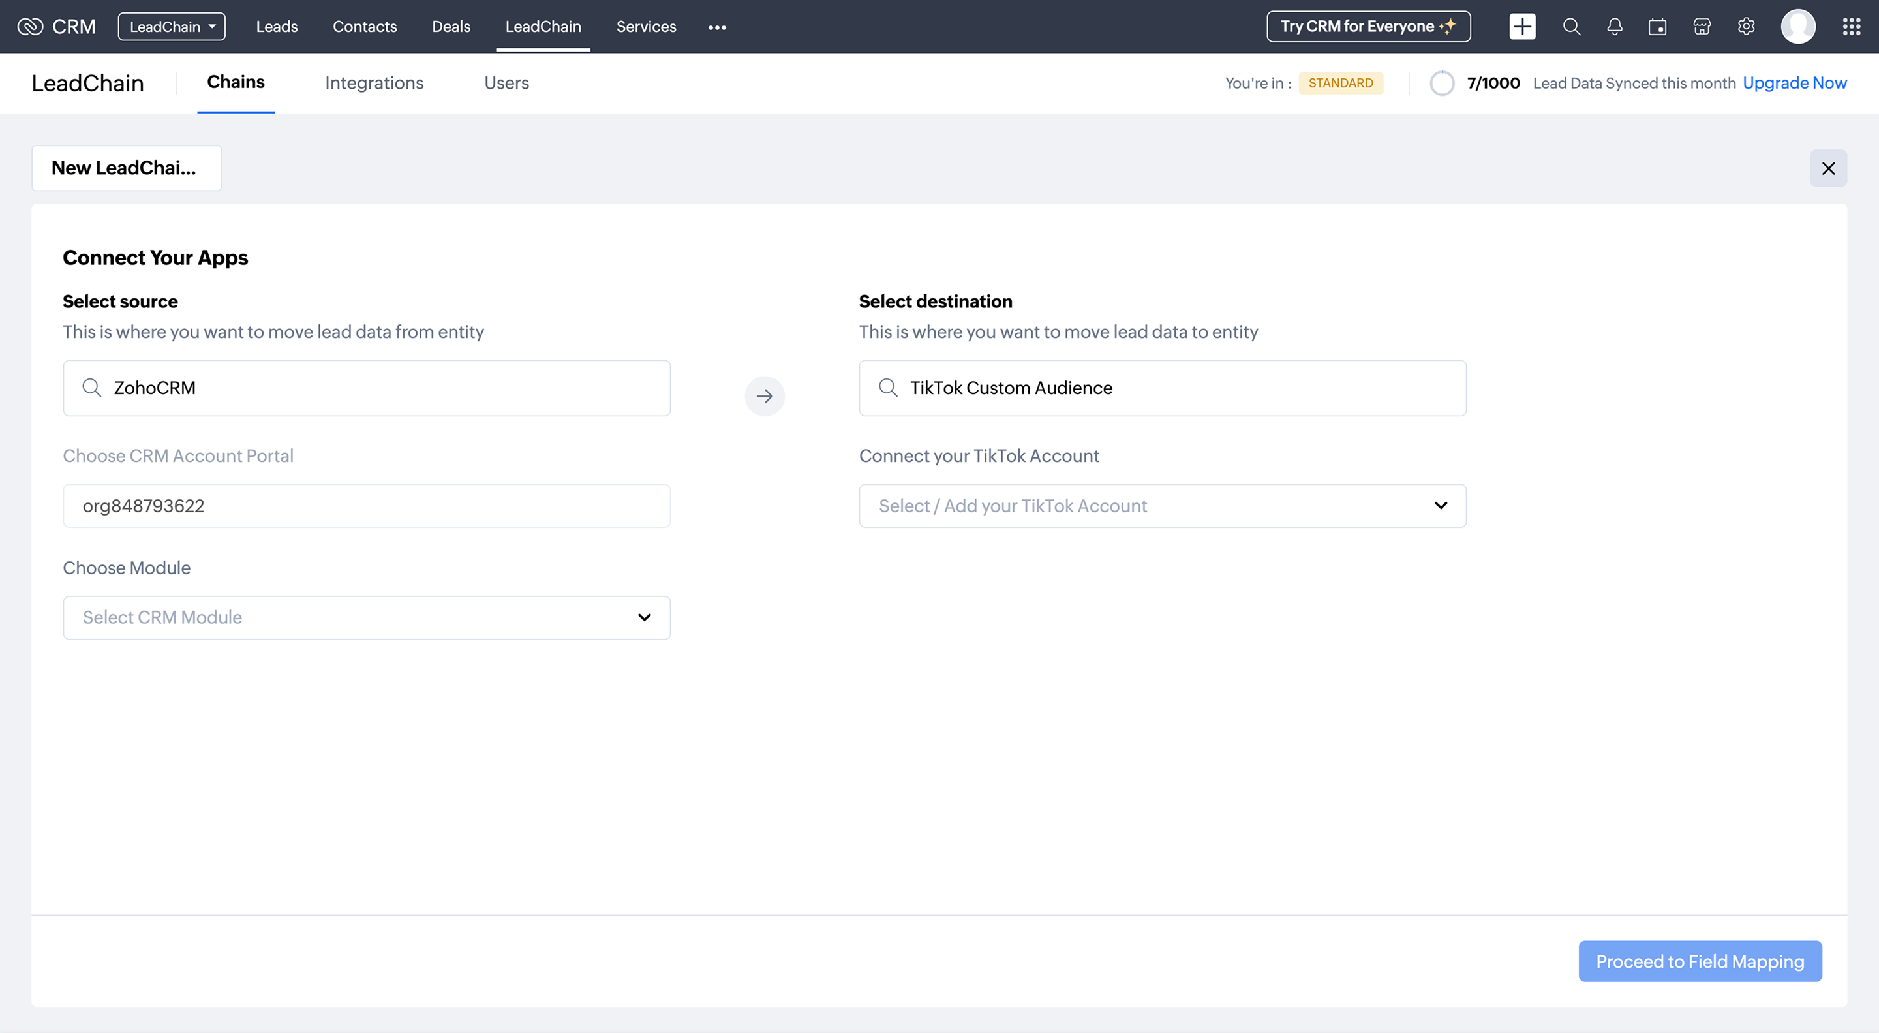The width and height of the screenshot is (1879, 1033).
Task: Open the apps grid launcher icon
Action: pyautogui.click(x=1850, y=27)
